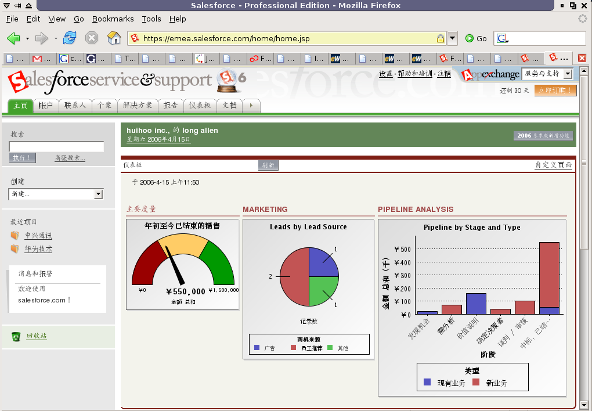Click the folder icon beside 华为技术
Viewport: 592px width, 411px height.
(x=15, y=249)
